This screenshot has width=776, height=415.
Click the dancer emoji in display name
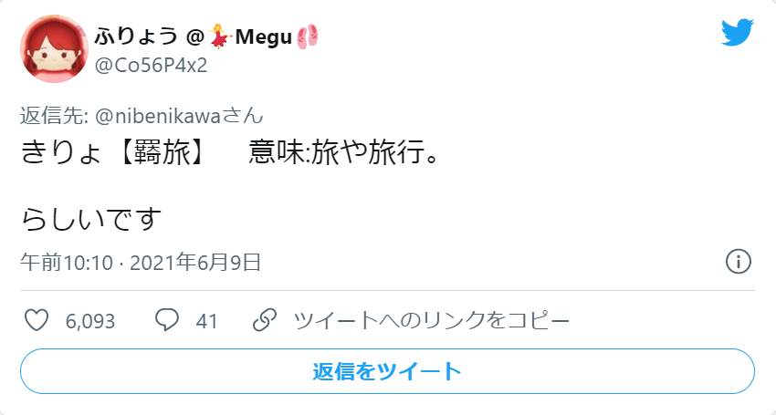point(220,37)
